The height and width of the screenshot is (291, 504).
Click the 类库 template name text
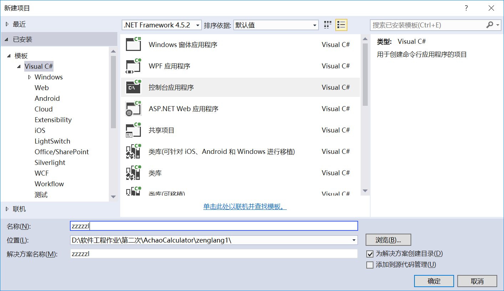155,173
